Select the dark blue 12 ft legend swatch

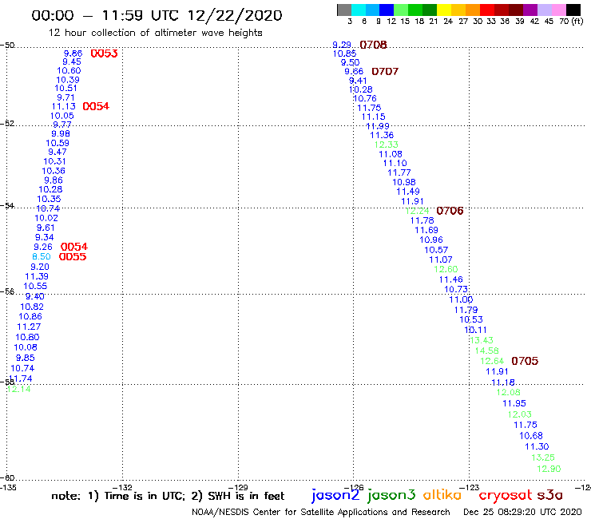coord(387,10)
